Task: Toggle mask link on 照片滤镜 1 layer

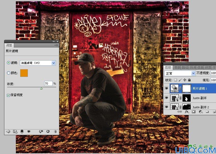Action: [180, 88]
